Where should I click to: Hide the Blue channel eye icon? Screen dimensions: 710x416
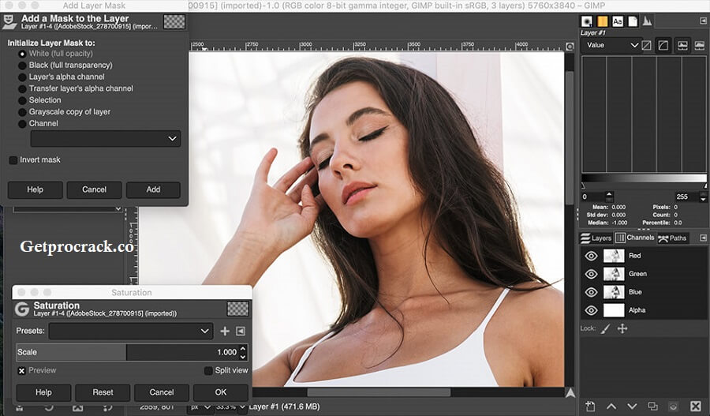click(591, 292)
